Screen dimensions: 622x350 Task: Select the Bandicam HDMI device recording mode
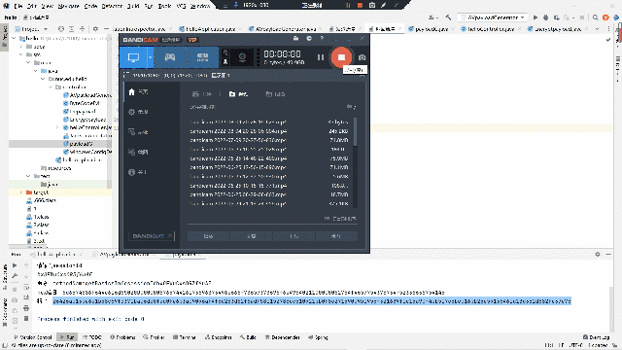point(202,57)
